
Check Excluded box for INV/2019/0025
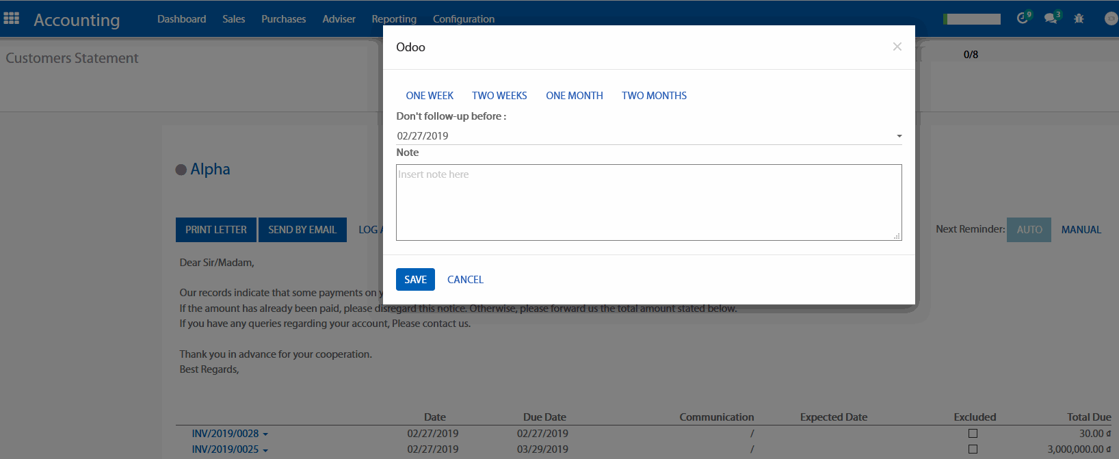973,449
